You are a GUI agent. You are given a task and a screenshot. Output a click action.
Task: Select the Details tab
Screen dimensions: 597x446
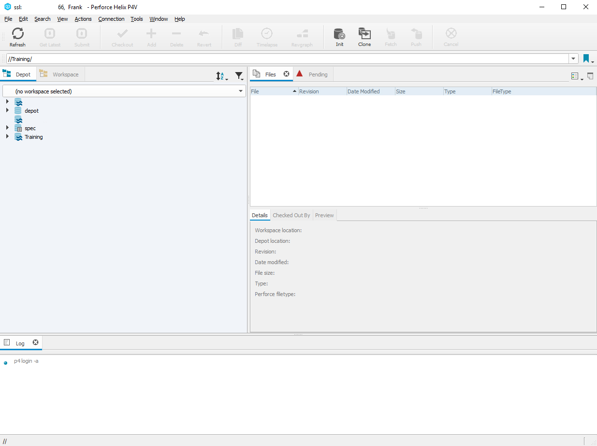[x=260, y=215]
